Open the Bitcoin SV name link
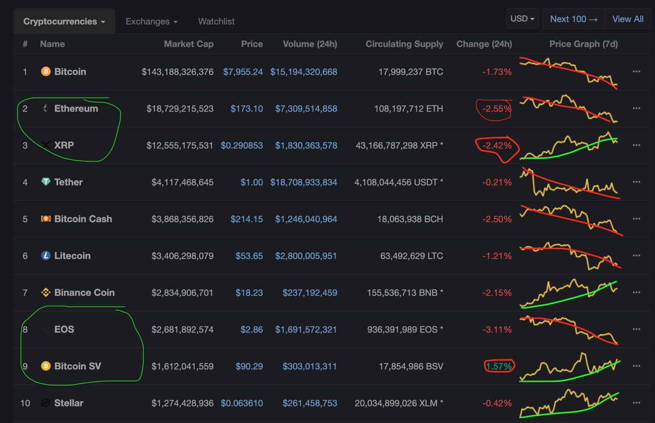This screenshot has width=655, height=423. pos(78,366)
